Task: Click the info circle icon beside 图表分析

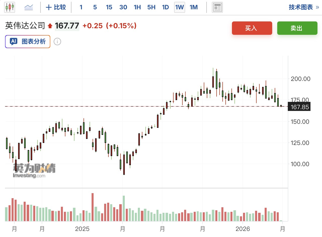Action: tap(57, 42)
